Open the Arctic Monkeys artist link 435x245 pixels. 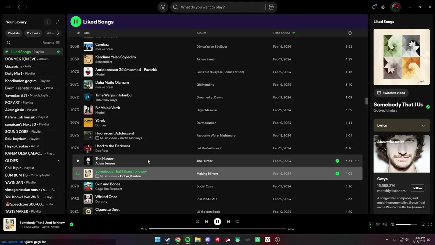click(131, 138)
